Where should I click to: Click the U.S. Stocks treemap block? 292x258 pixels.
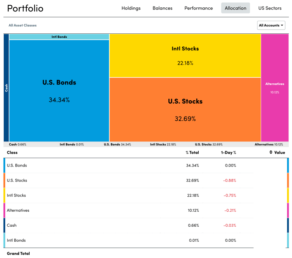(185, 110)
